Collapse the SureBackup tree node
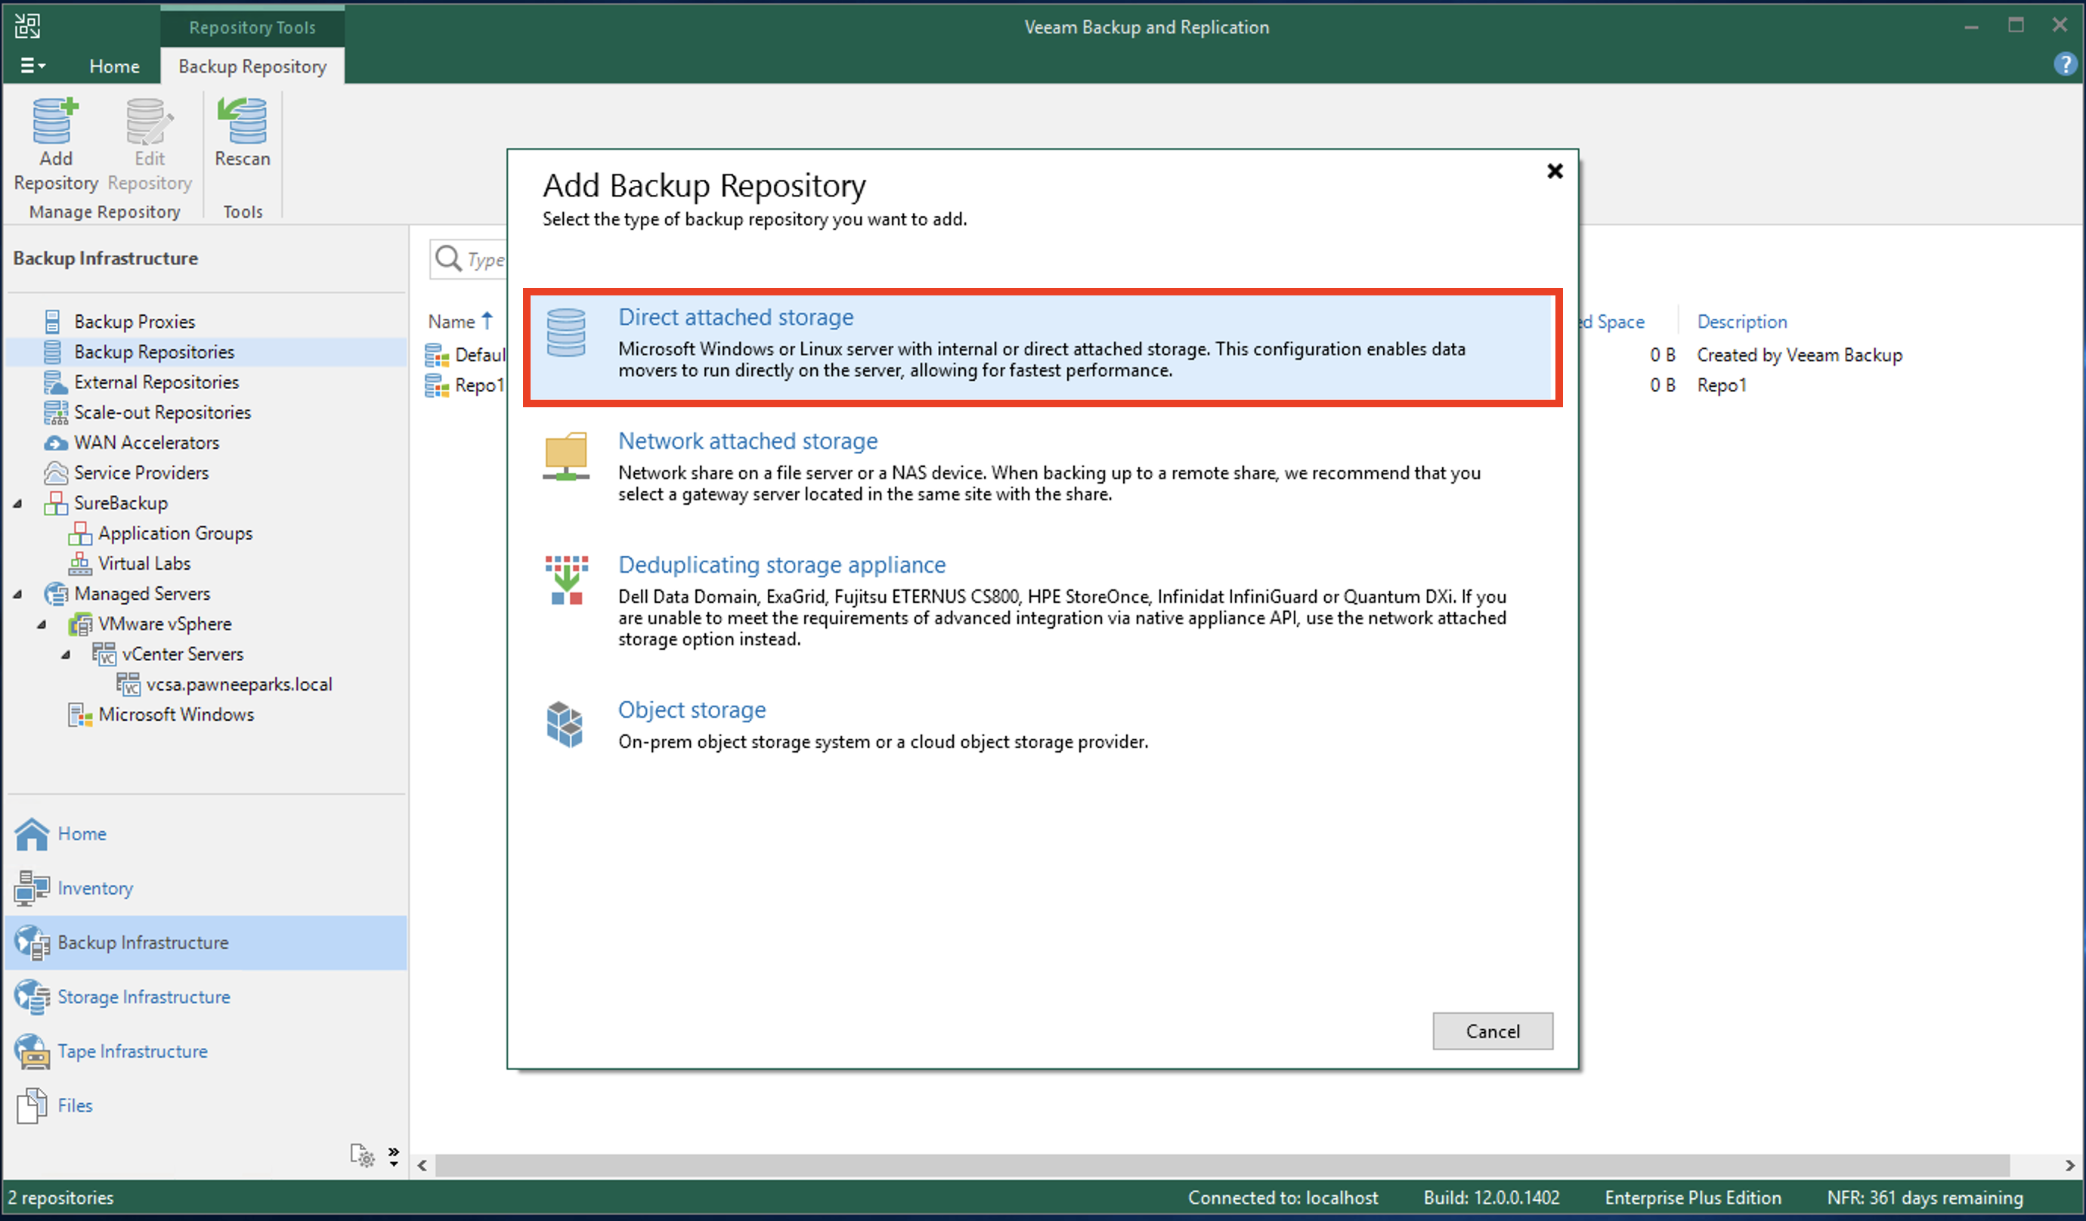Screen dimensions: 2086x1221 (x=18, y=503)
